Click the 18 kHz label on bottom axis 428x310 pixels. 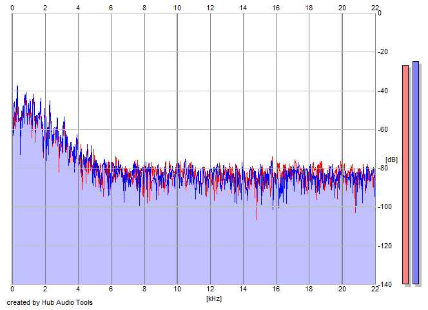(309, 289)
